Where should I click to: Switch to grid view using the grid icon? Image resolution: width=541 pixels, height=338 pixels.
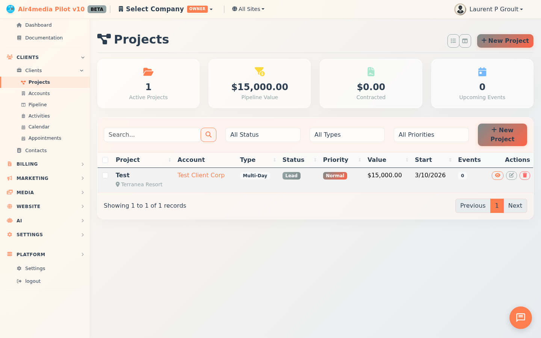[x=465, y=41]
